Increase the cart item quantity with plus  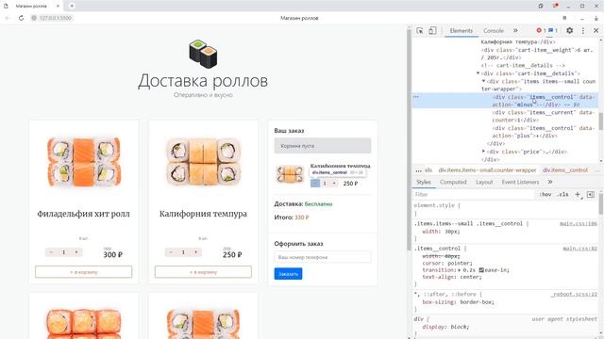click(x=334, y=184)
